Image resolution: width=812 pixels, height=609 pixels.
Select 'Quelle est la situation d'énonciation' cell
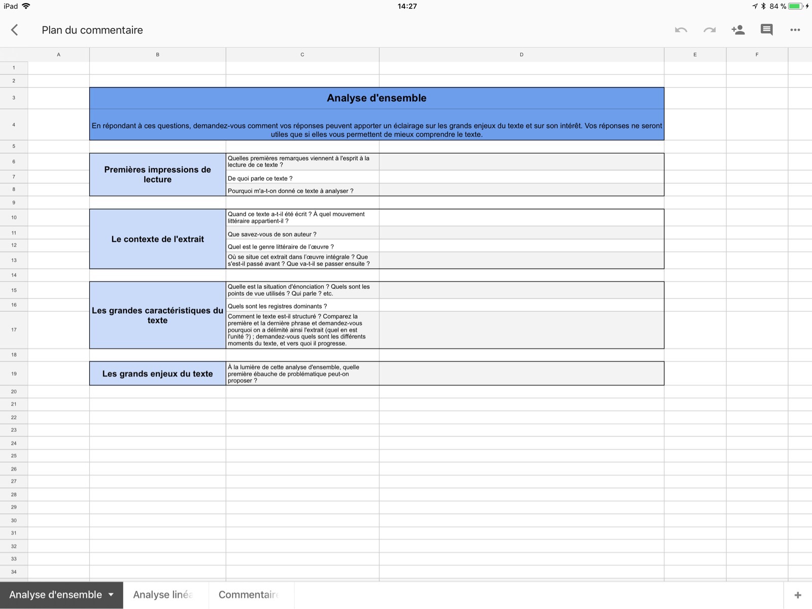point(302,290)
